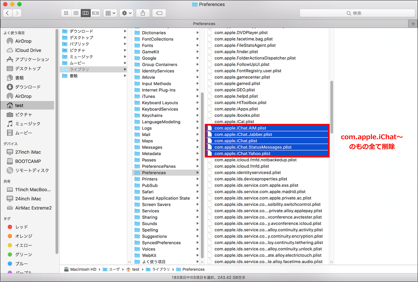Open iCloud Drive in the sidebar
The image size is (418, 282).
(28, 50)
